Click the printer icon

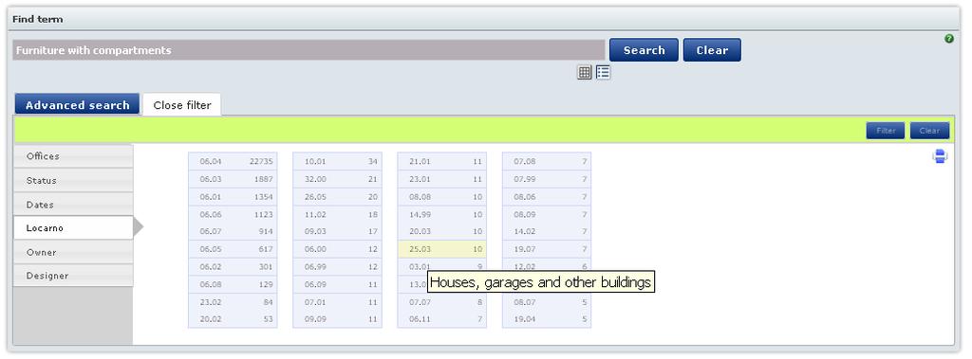[x=940, y=156]
